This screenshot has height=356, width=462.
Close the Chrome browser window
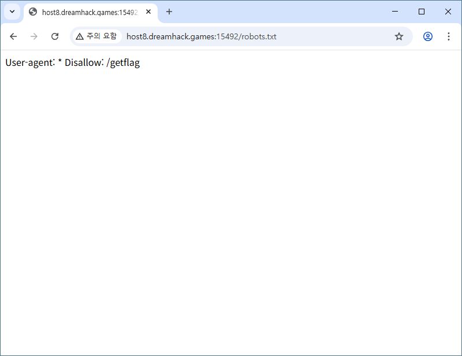(448, 12)
